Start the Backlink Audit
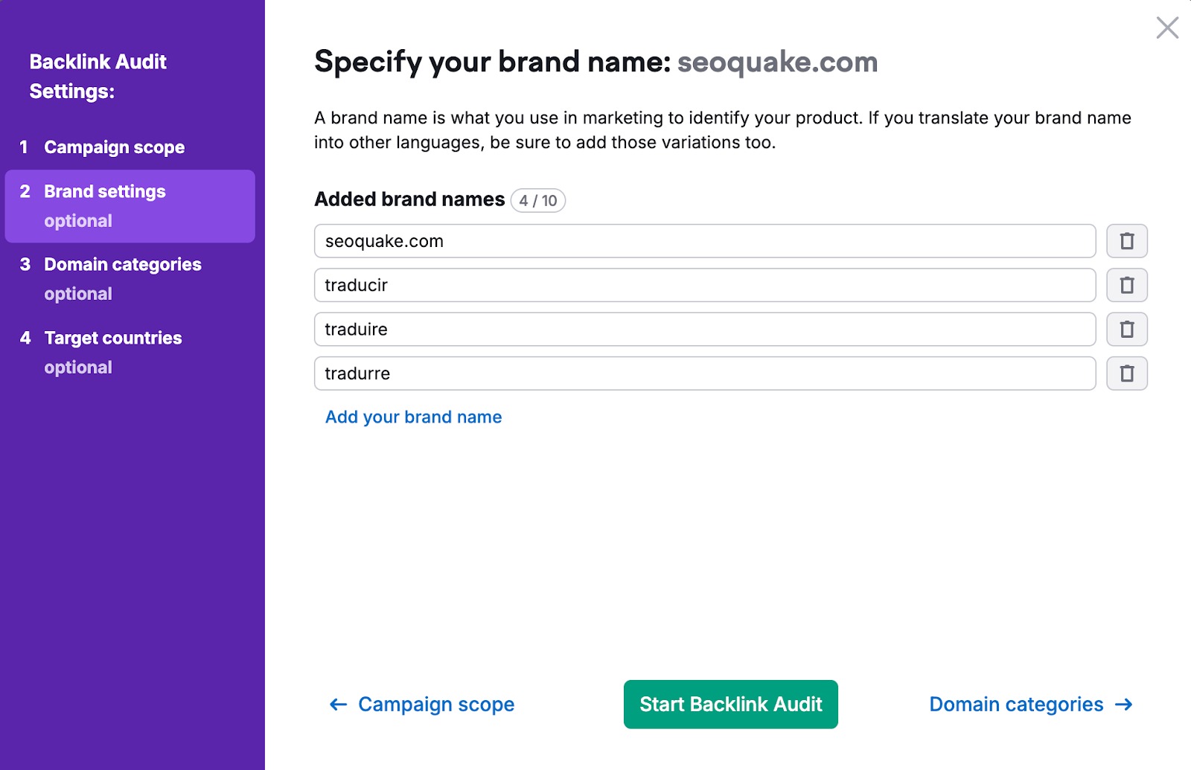 coord(730,704)
